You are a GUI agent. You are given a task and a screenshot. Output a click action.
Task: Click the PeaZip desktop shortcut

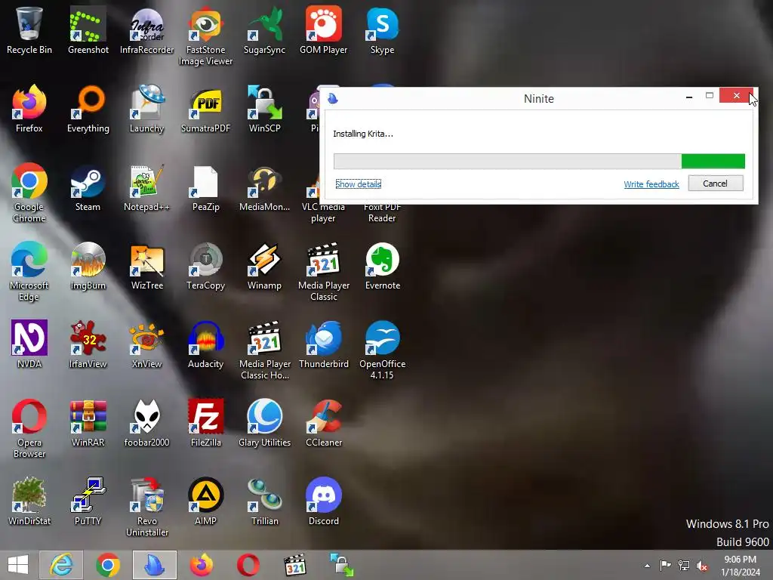pyautogui.click(x=205, y=187)
